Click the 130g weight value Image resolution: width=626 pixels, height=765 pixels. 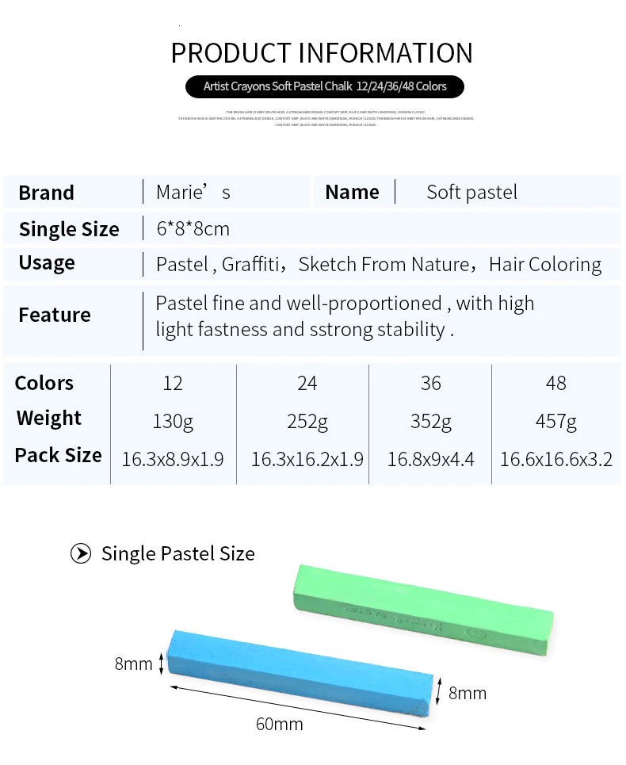point(173,421)
